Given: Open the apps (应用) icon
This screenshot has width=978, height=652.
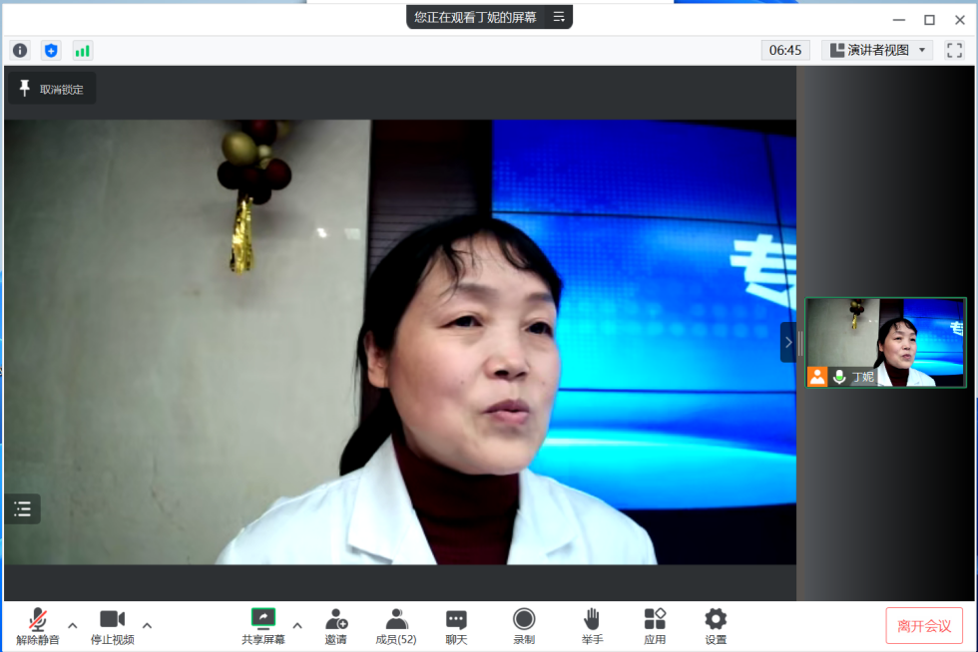Looking at the screenshot, I should [655, 625].
